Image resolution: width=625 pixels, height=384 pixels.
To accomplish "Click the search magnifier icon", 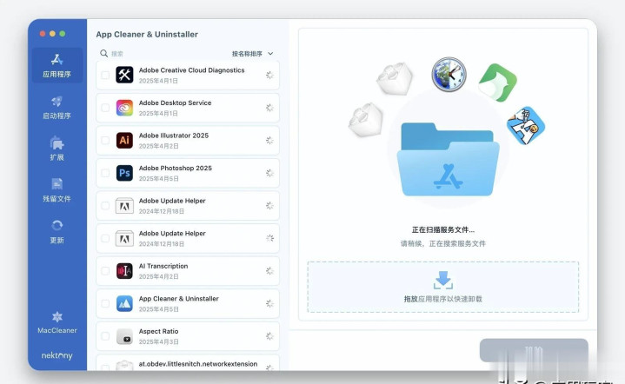I will tap(103, 53).
